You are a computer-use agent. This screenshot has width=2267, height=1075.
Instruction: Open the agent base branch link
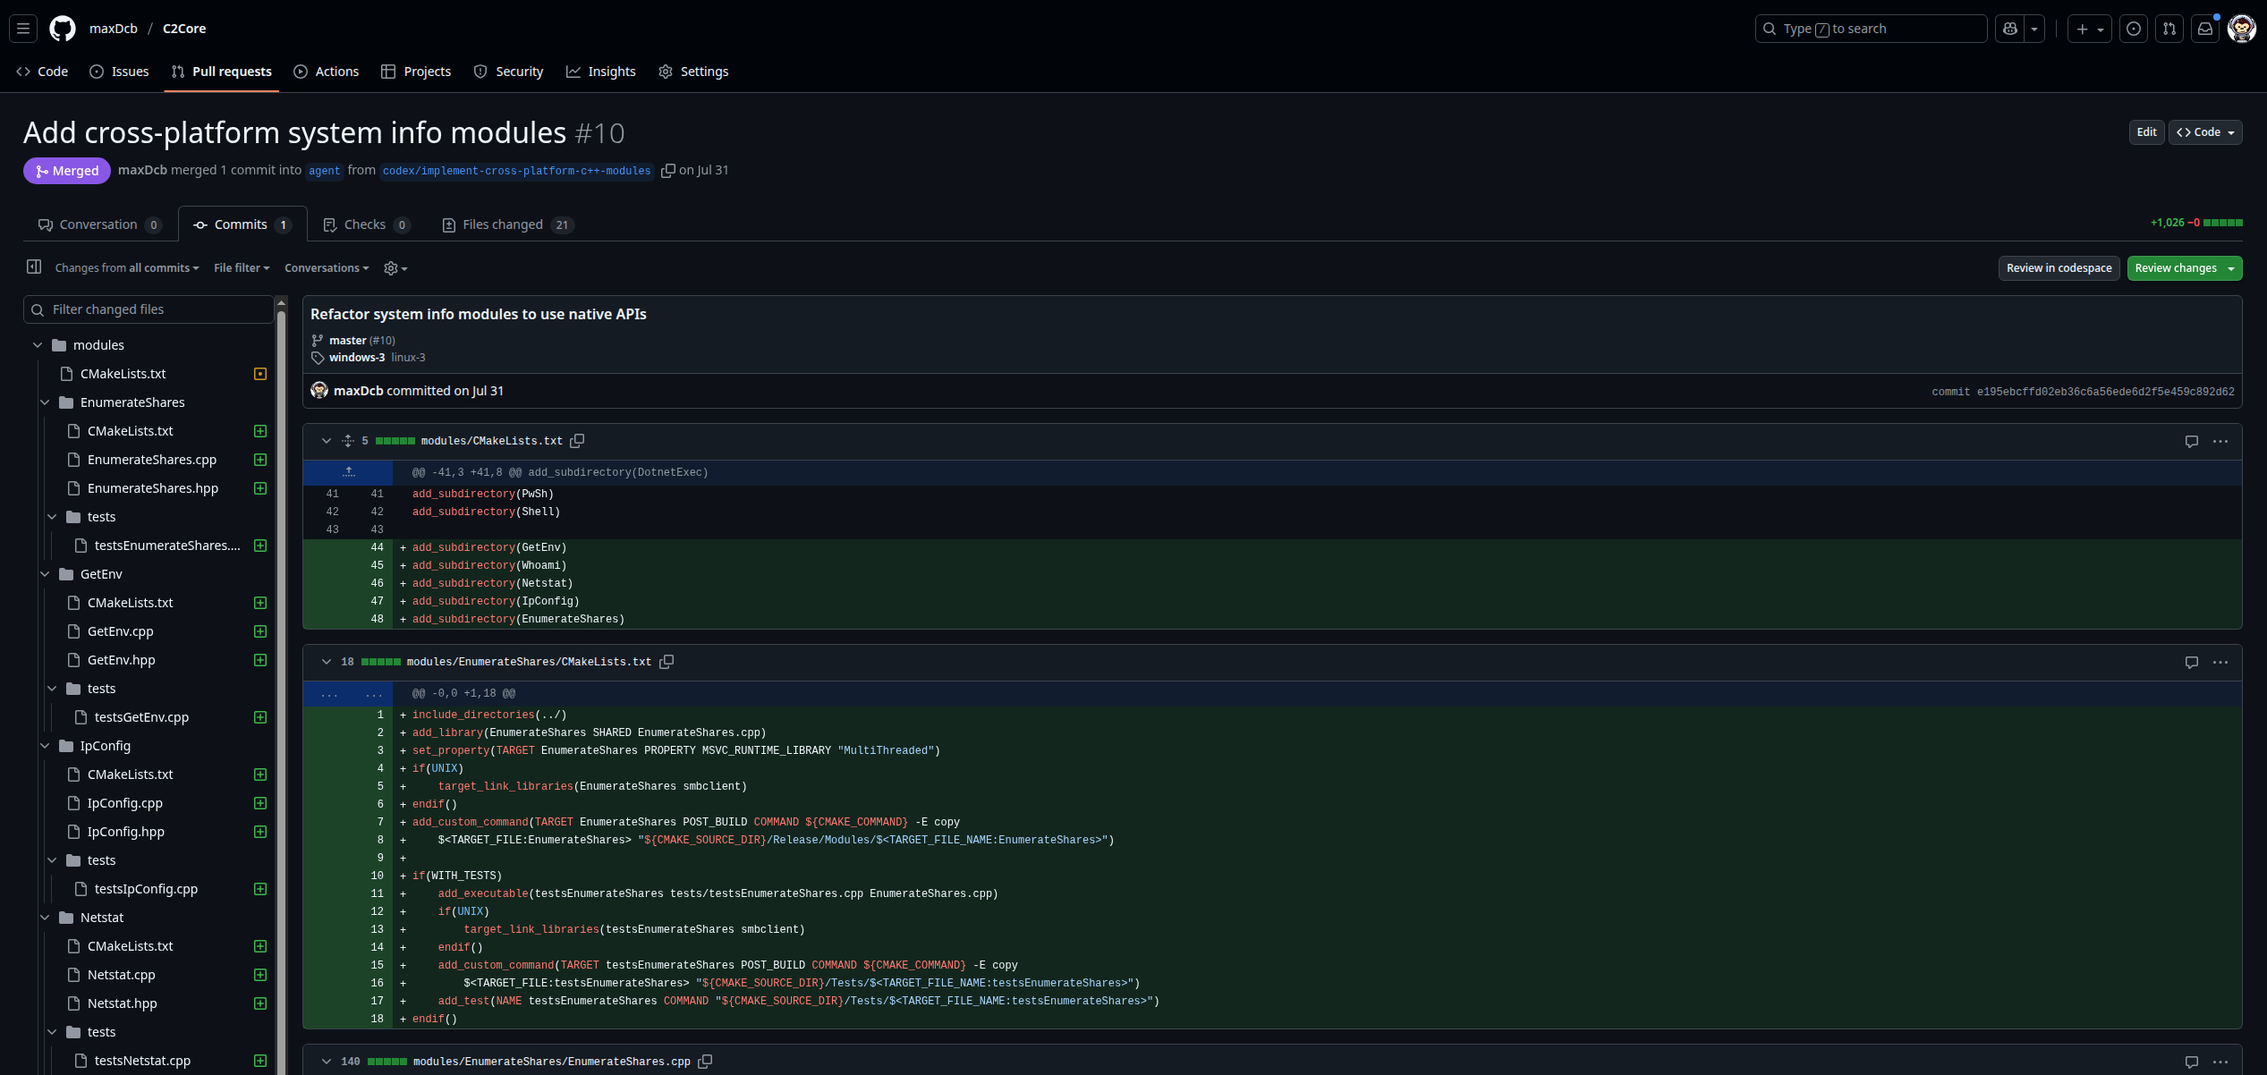[324, 171]
